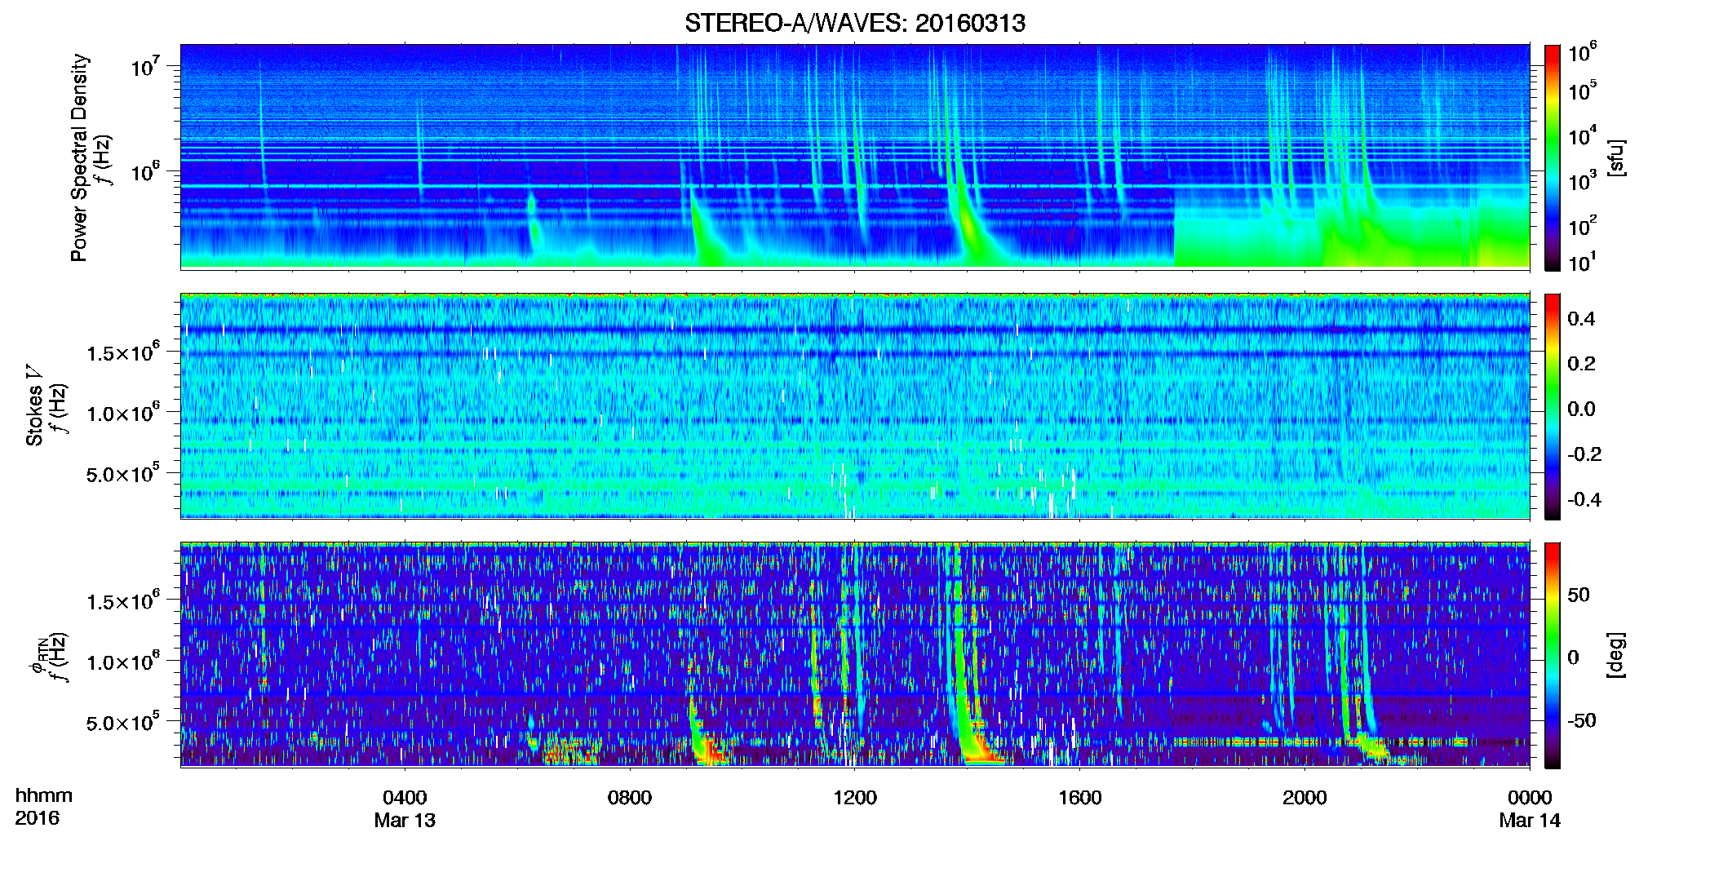Click the 10^6 frequency tick on top panel's left axis

145,171
